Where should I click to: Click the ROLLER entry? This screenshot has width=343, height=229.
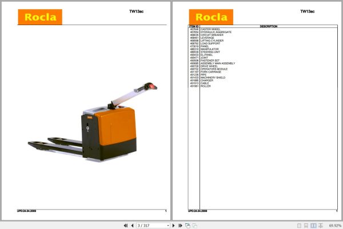[206, 86]
